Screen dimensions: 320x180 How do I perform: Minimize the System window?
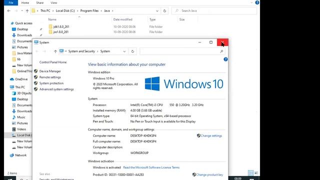pos(200,42)
